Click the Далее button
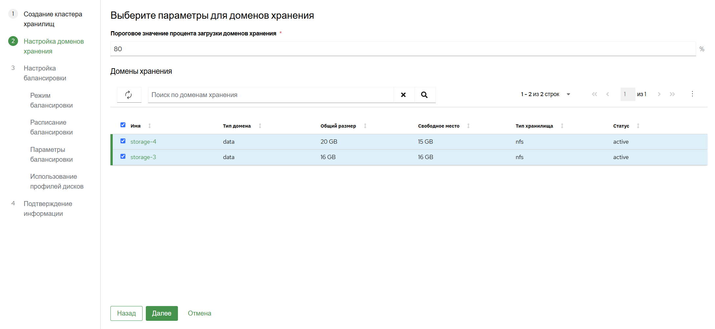The image size is (715, 329). [162, 313]
